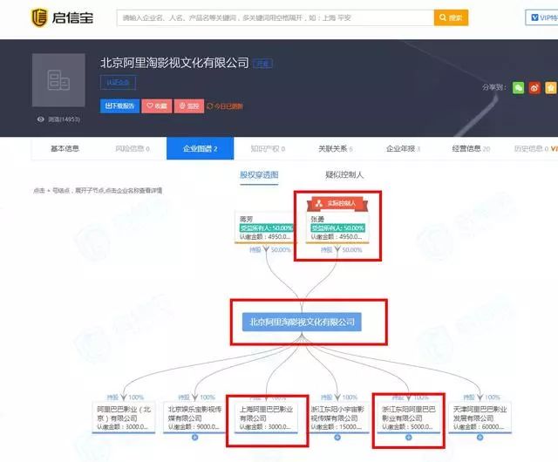The height and width of the screenshot is (462, 558).
Task: Share via the red Weibo icon
Action: pos(534,87)
